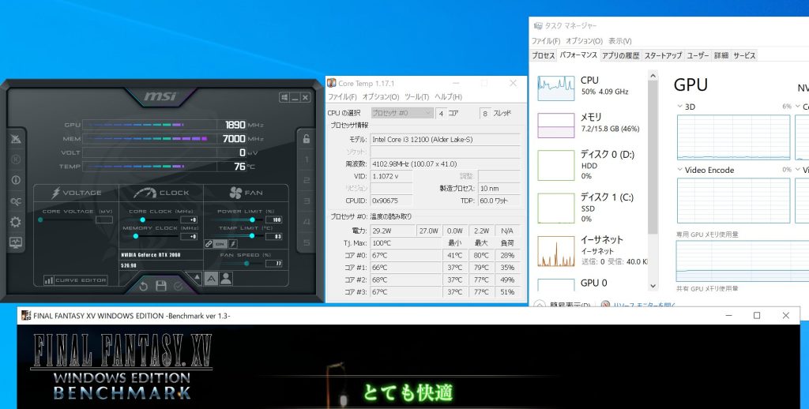Open Task Manager 表示(V) menu

(619, 41)
